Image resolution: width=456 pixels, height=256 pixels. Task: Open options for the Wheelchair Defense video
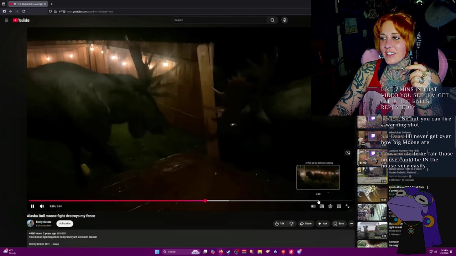pyautogui.click(x=427, y=133)
